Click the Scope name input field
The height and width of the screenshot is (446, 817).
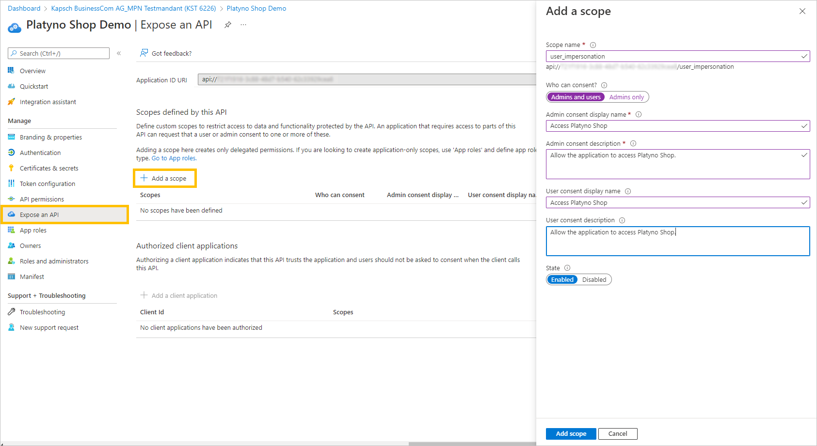tap(678, 56)
